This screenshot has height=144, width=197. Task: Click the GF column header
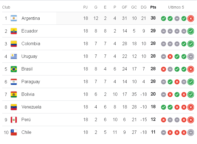click(125, 7)
